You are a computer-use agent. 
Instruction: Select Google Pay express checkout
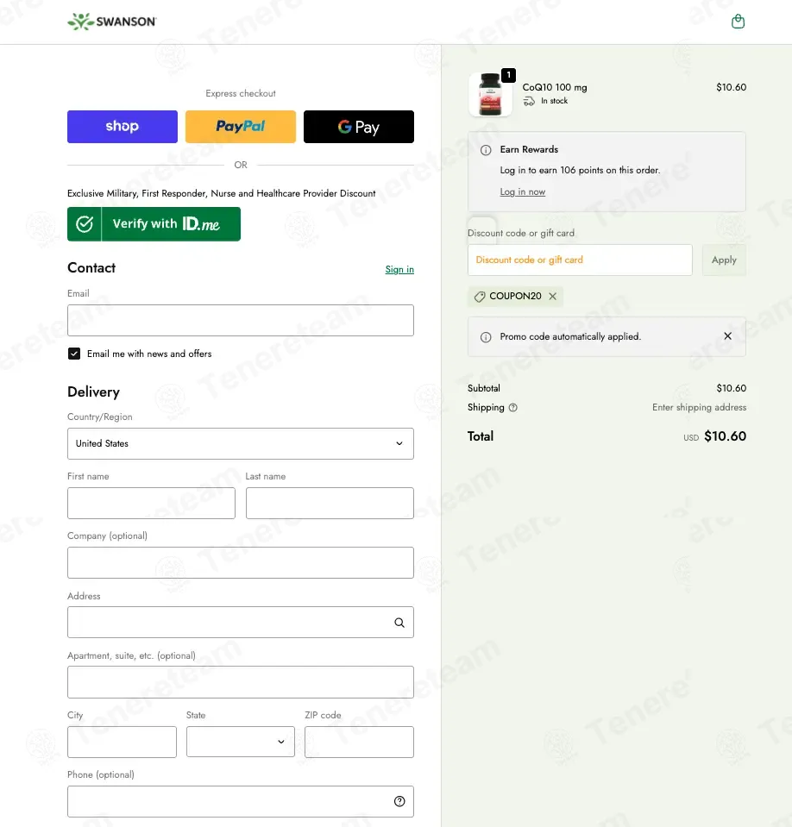(x=359, y=127)
